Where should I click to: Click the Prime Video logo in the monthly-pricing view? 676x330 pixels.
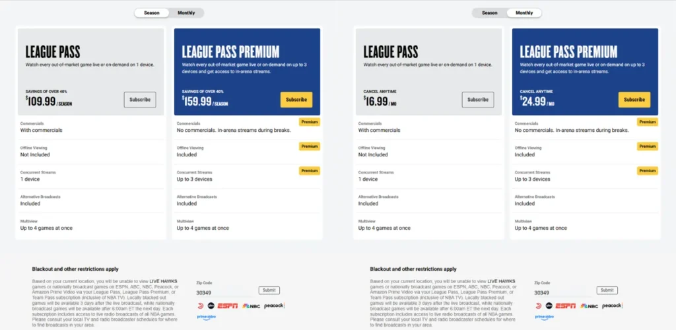tap(545, 317)
